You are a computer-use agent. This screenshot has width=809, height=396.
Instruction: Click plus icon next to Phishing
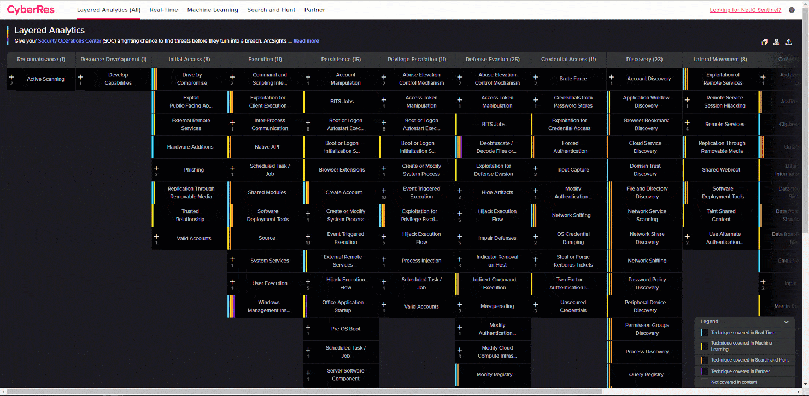click(156, 168)
